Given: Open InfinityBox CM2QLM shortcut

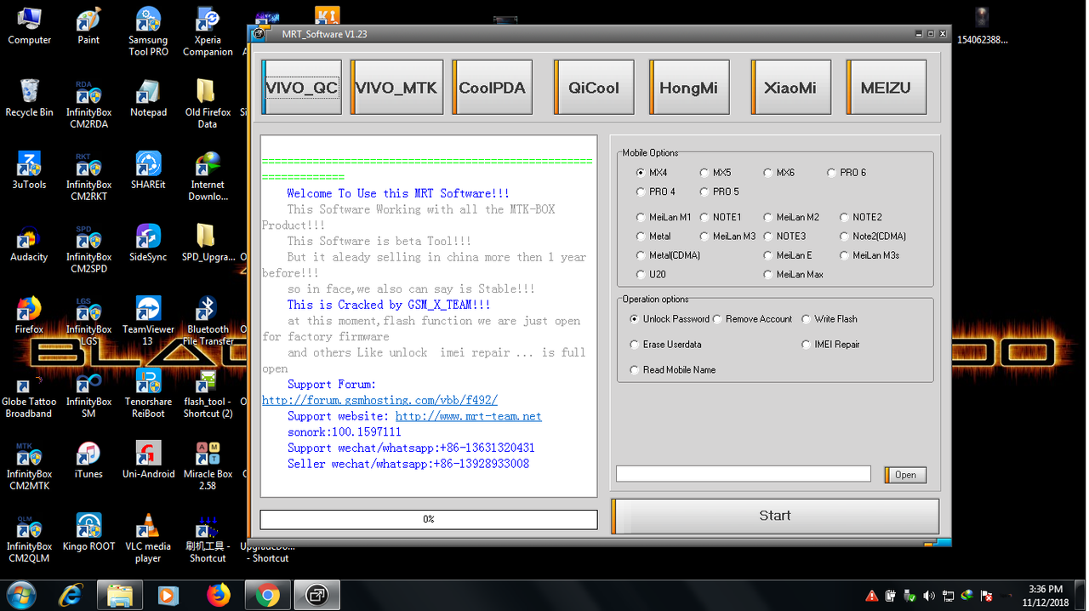Looking at the screenshot, I should (x=29, y=538).
